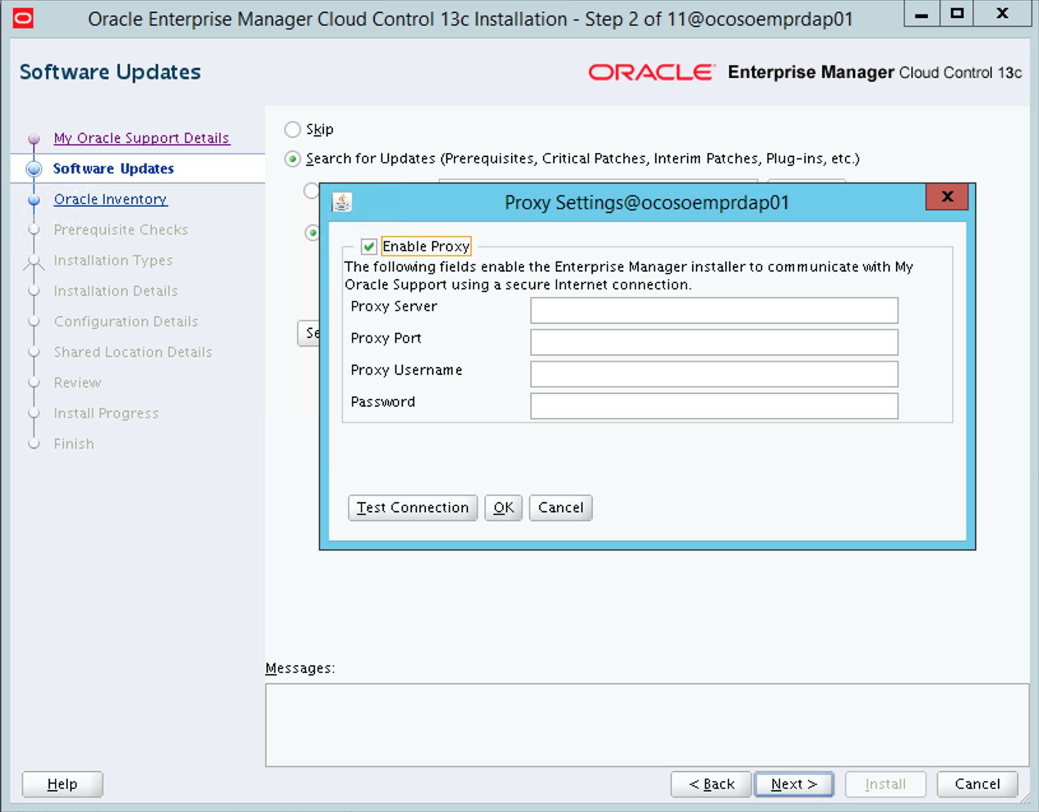Click the My Oracle Support Details bullet icon

point(34,138)
